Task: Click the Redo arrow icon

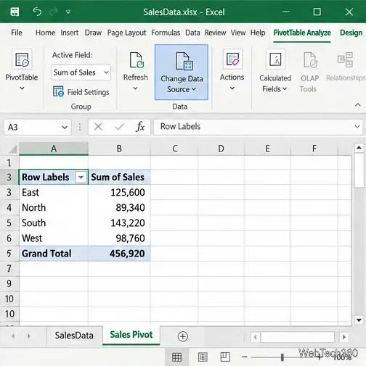Action: (54, 12)
